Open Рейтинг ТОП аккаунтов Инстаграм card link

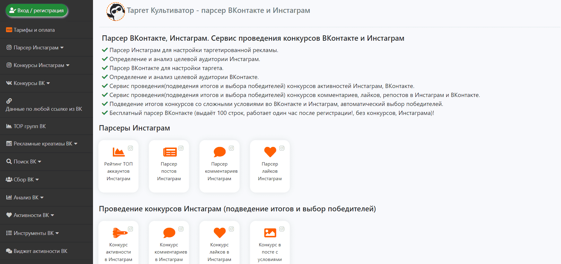pos(118,171)
